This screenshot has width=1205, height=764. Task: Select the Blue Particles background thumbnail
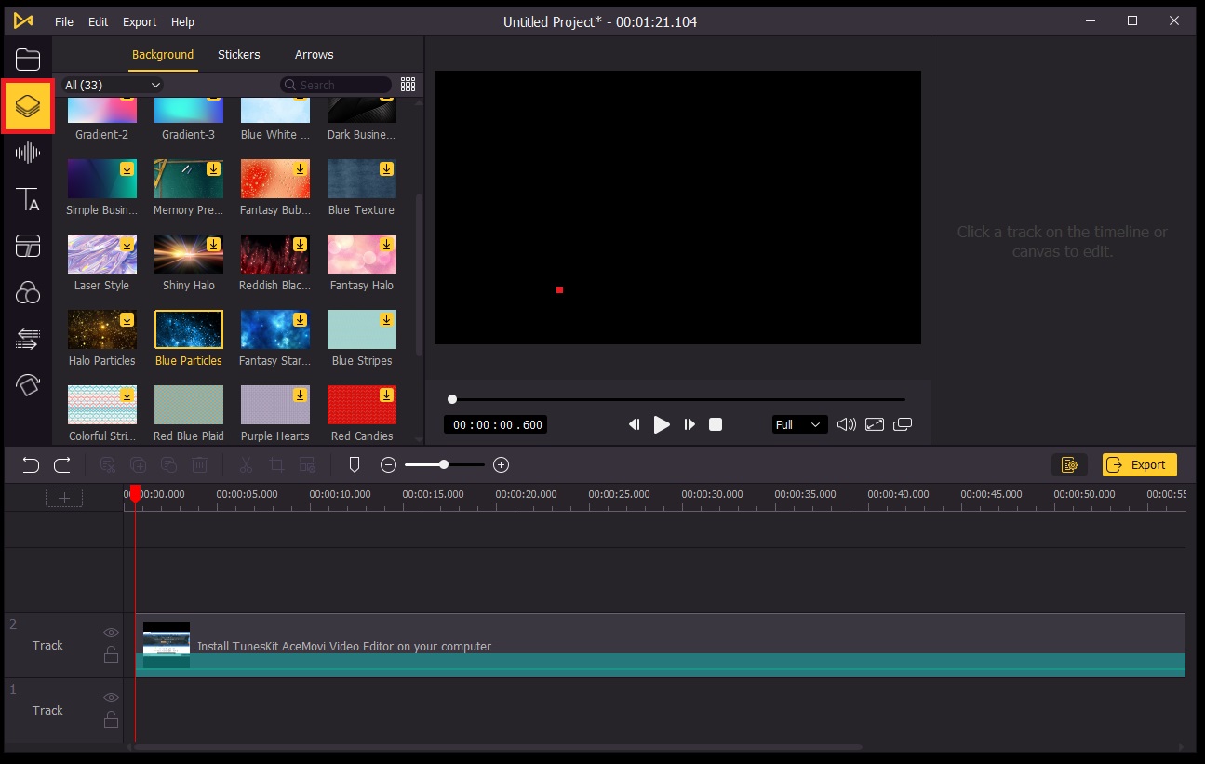(188, 328)
